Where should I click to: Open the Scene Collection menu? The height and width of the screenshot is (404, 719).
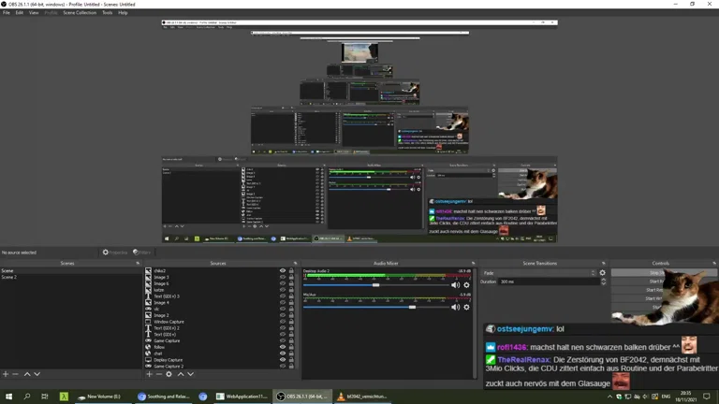80,13
